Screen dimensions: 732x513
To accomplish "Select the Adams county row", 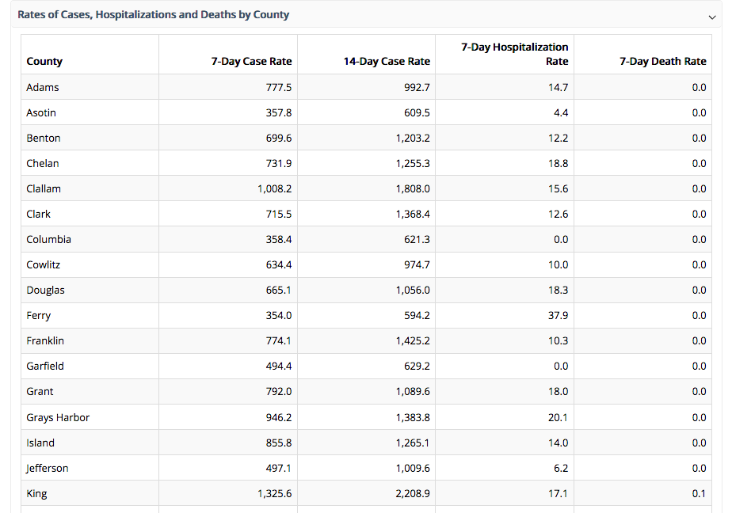I will pyautogui.click(x=43, y=87).
